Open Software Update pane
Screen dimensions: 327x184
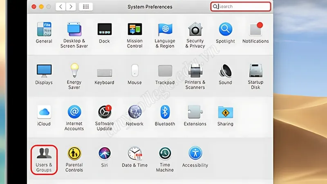104,118
